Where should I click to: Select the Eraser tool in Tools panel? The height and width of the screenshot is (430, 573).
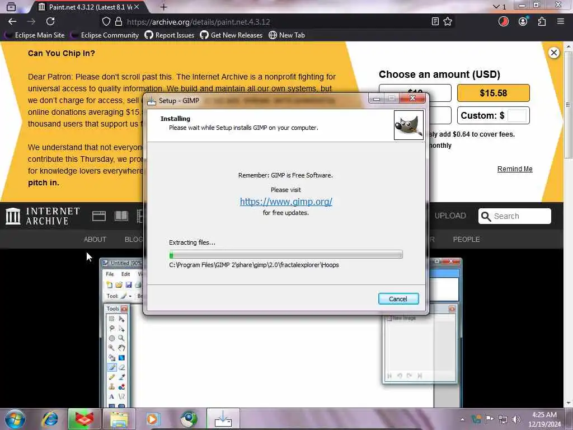[121, 367]
